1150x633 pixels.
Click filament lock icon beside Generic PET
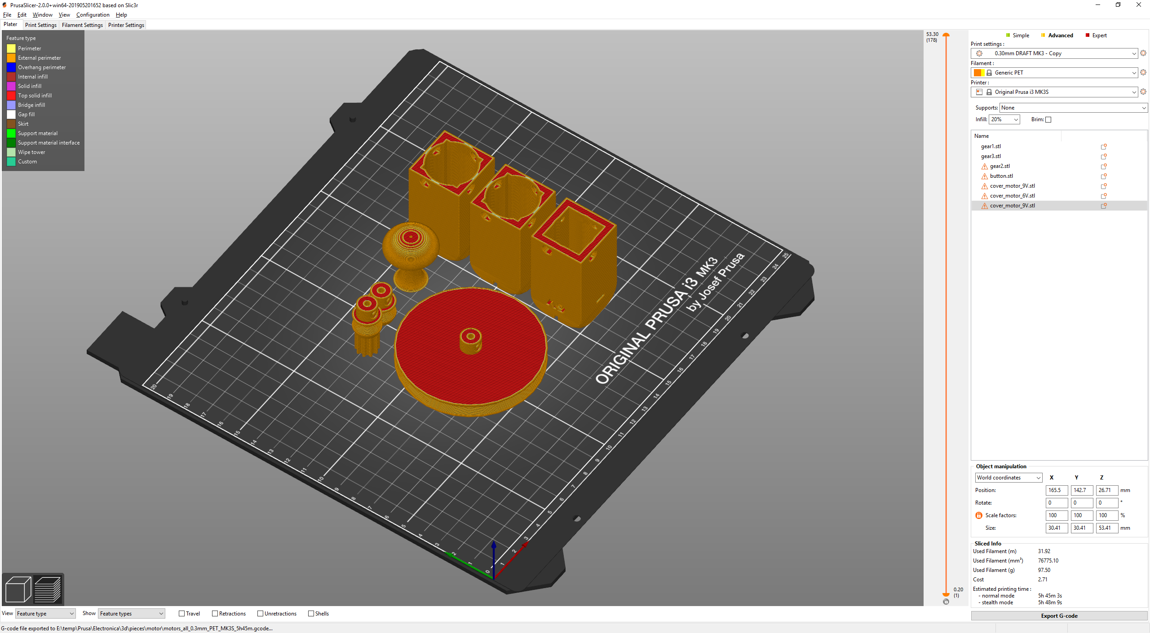[x=989, y=73]
